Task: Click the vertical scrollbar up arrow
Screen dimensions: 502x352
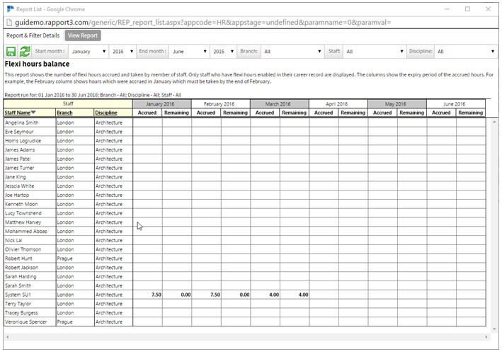Action: (494, 122)
